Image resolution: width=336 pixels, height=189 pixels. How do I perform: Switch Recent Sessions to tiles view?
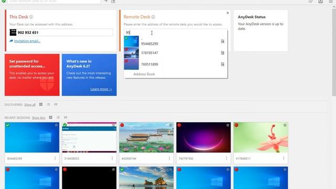point(50,118)
